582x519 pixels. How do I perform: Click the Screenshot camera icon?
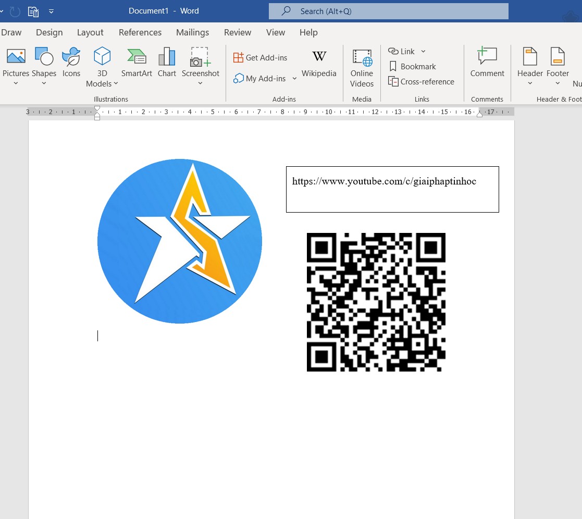(201, 56)
